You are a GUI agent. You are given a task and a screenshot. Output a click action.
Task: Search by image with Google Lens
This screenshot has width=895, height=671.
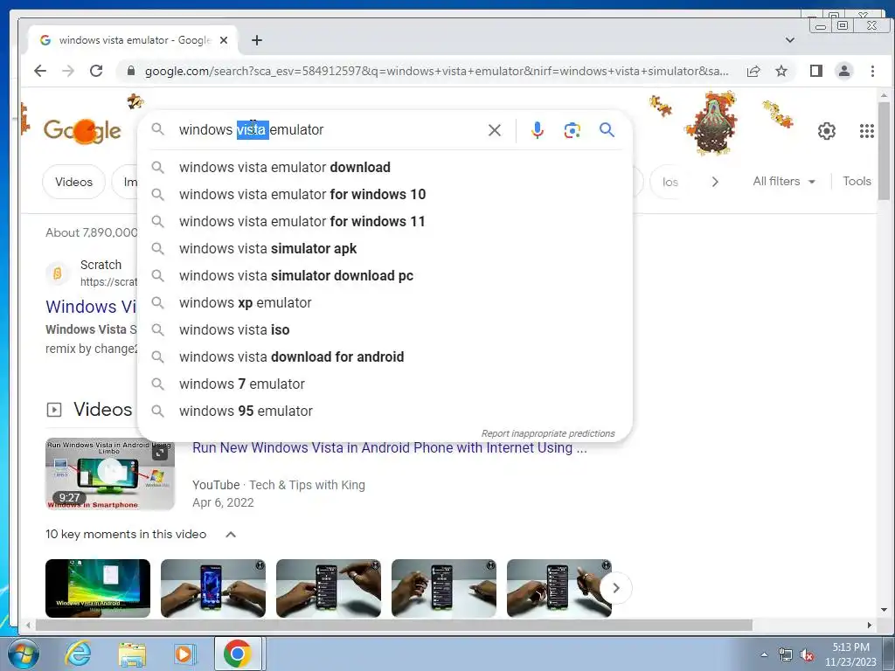[572, 130]
